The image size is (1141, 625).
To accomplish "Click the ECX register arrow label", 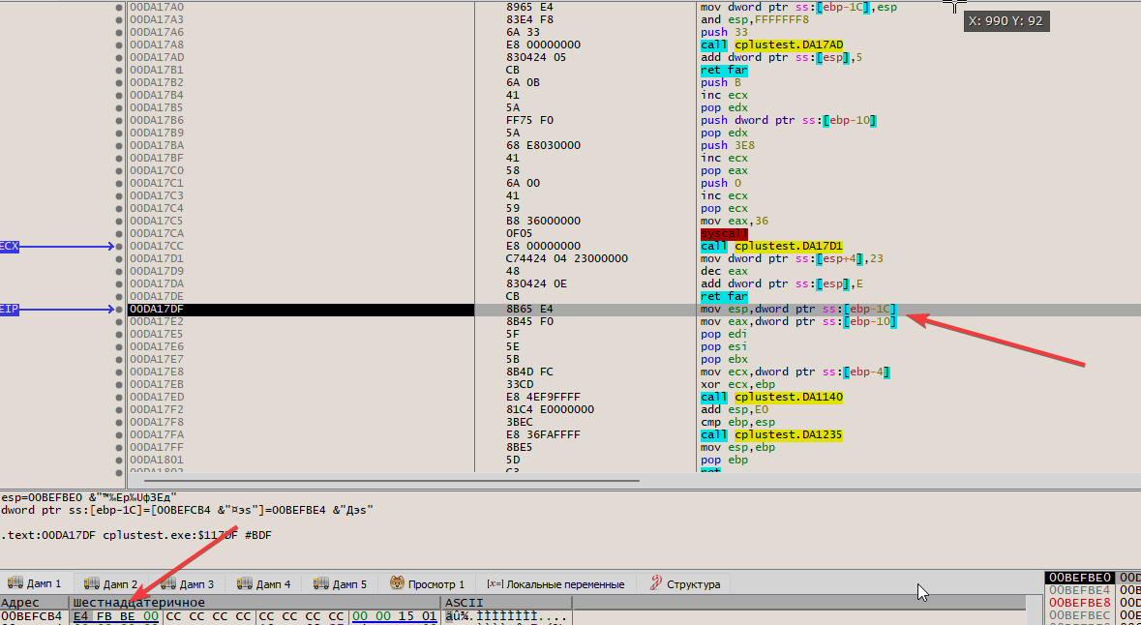I will point(10,247).
